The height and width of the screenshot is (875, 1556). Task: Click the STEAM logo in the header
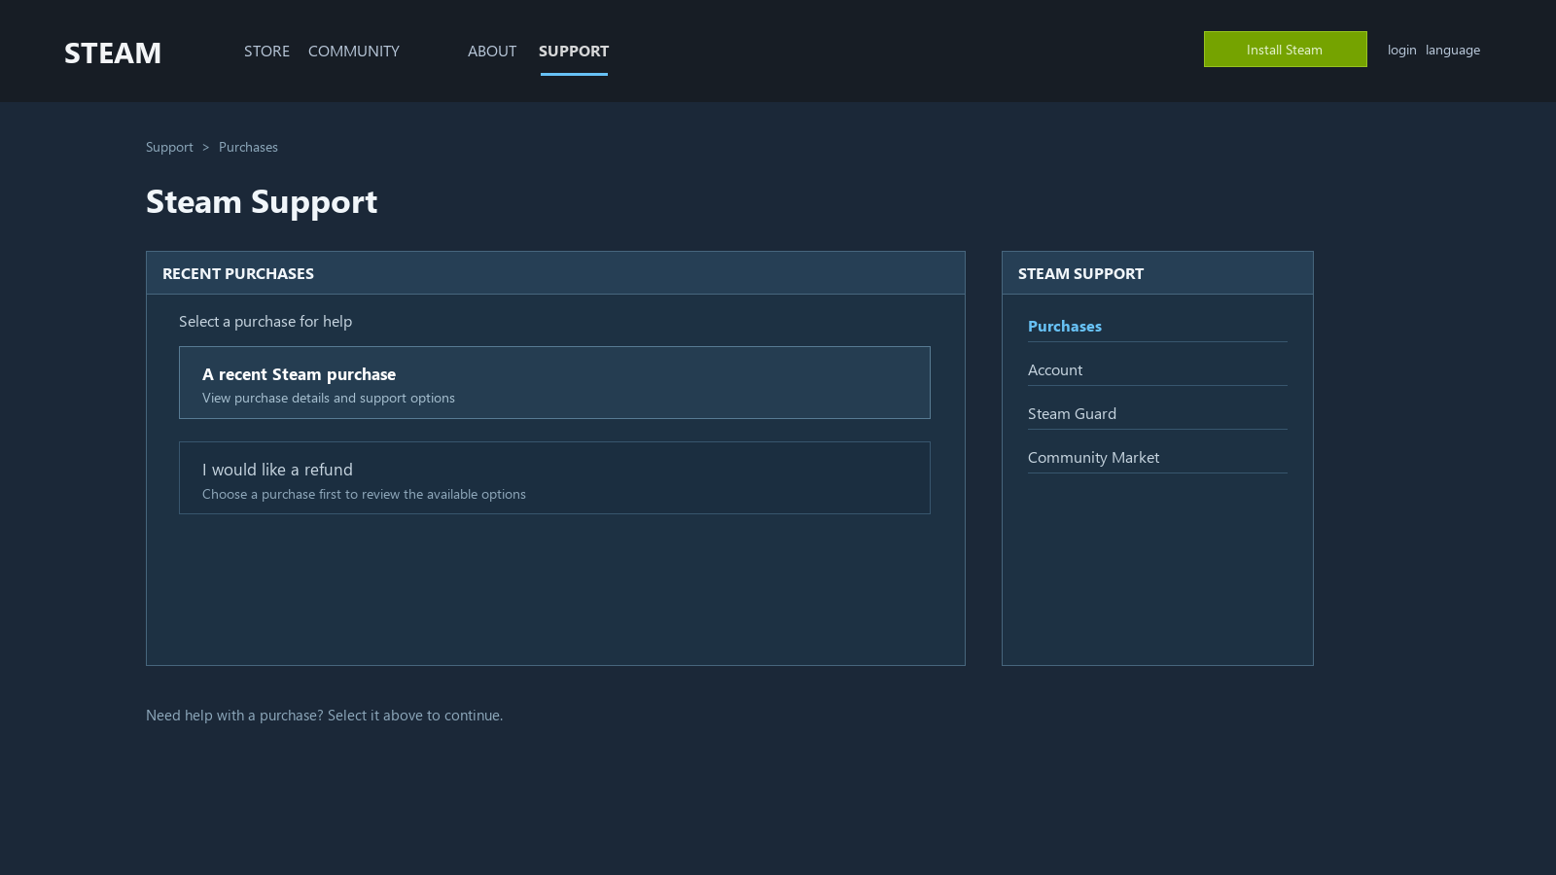(x=113, y=52)
